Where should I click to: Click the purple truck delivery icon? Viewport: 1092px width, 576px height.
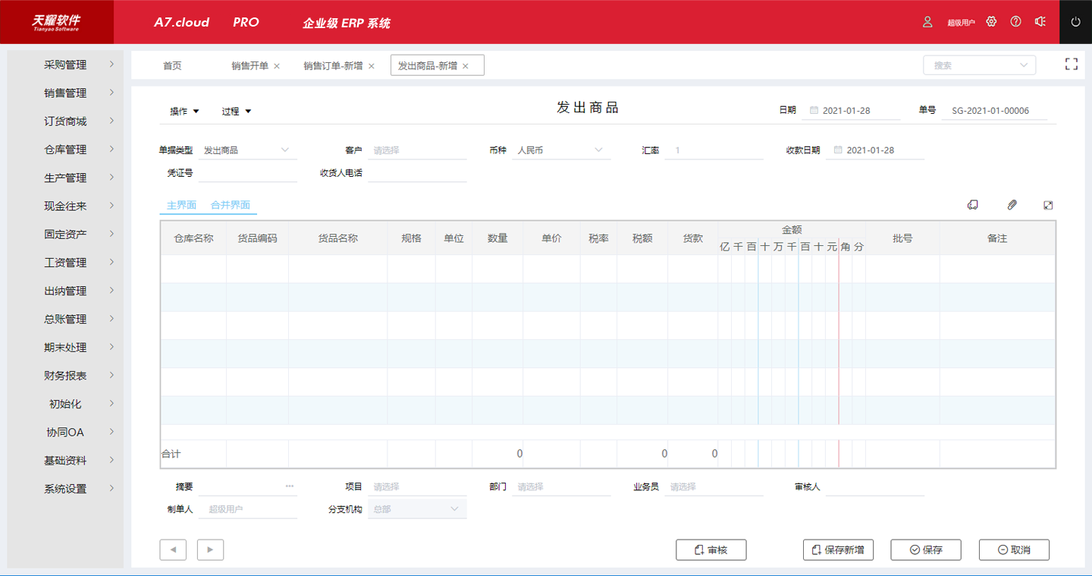973,205
